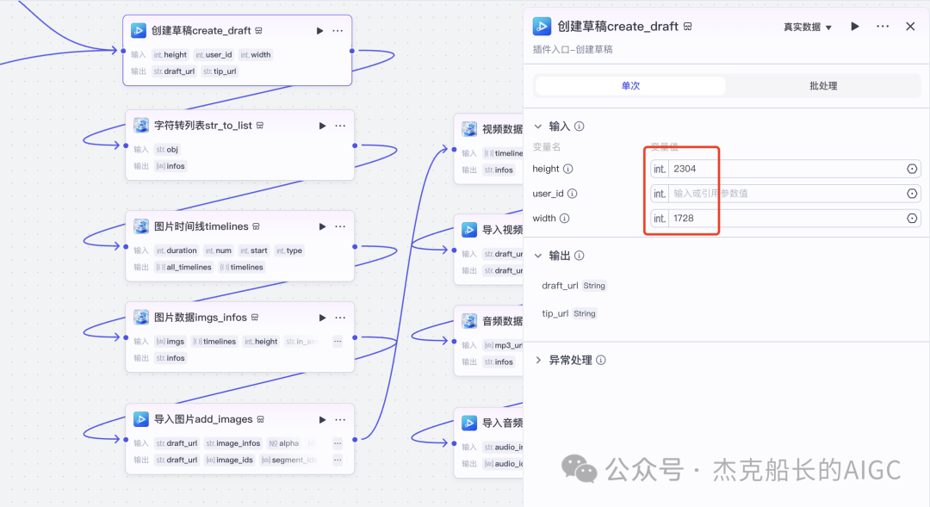Select the draft_url output in panel
Image resolution: width=930 pixels, height=507 pixels.
[x=560, y=286]
